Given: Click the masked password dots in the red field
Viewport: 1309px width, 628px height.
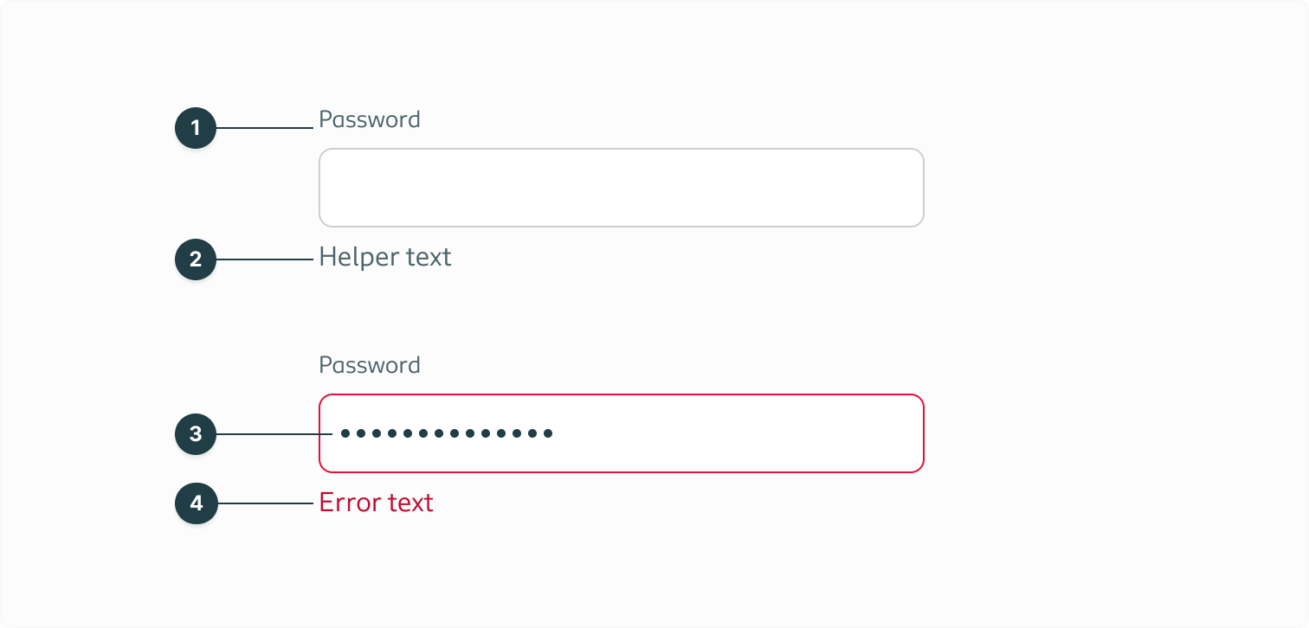Looking at the screenshot, I should click(x=447, y=433).
